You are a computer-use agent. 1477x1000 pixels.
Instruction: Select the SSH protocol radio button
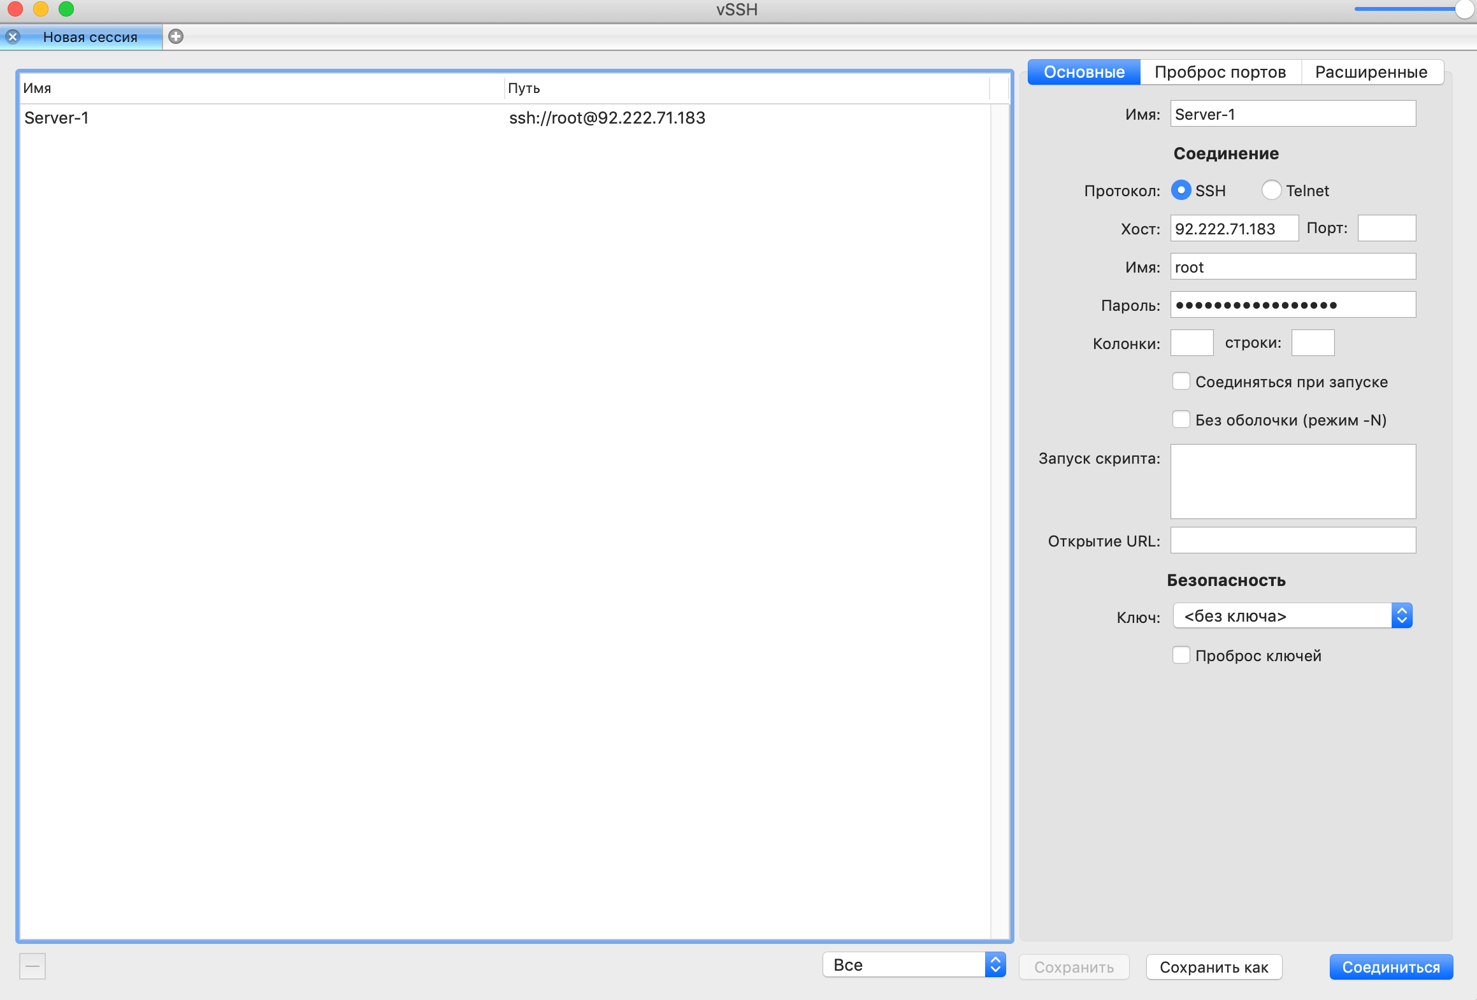coord(1181,190)
